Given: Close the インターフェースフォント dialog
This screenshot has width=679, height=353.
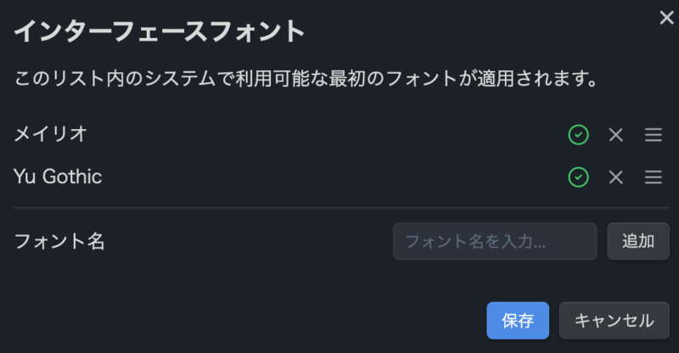Looking at the screenshot, I should 666,18.
